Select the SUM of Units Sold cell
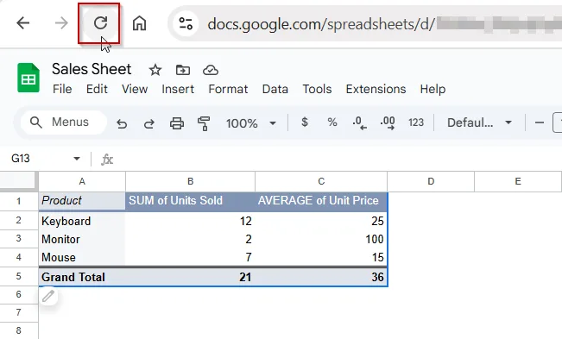The height and width of the screenshot is (339, 562). coord(190,201)
